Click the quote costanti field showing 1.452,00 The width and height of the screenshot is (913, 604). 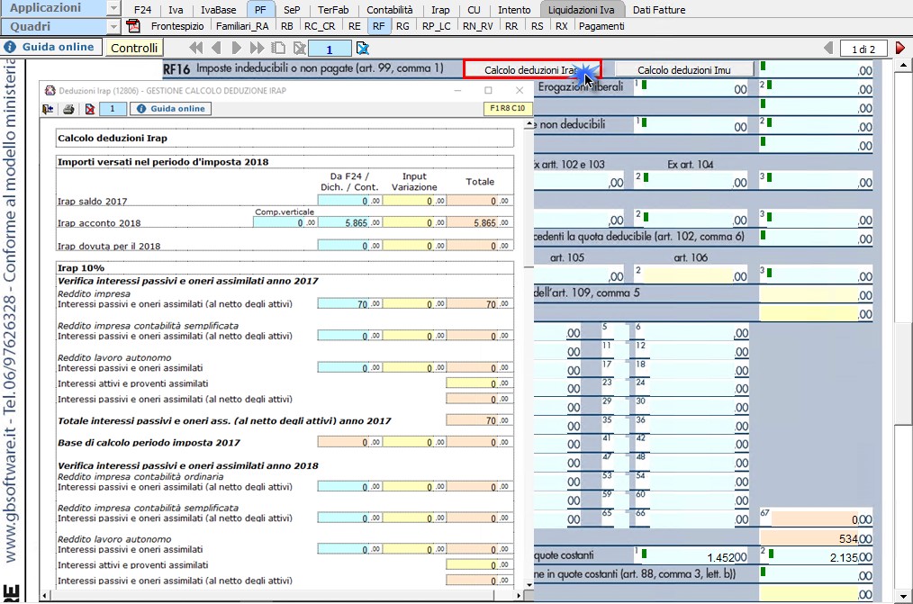click(692, 555)
